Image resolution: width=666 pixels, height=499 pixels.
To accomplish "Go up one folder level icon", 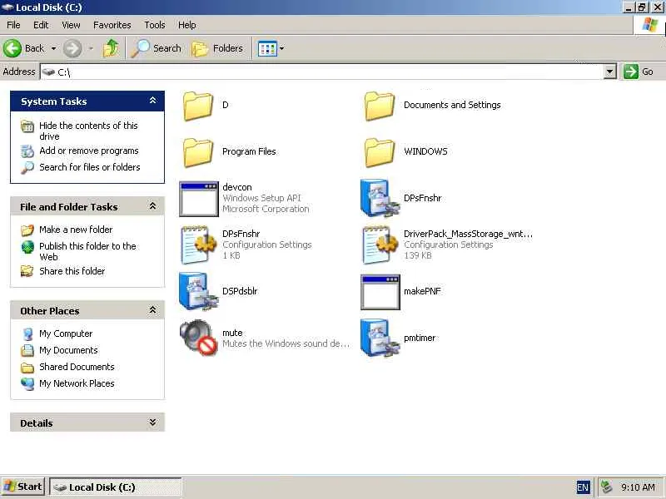I will tap(112, 48).
